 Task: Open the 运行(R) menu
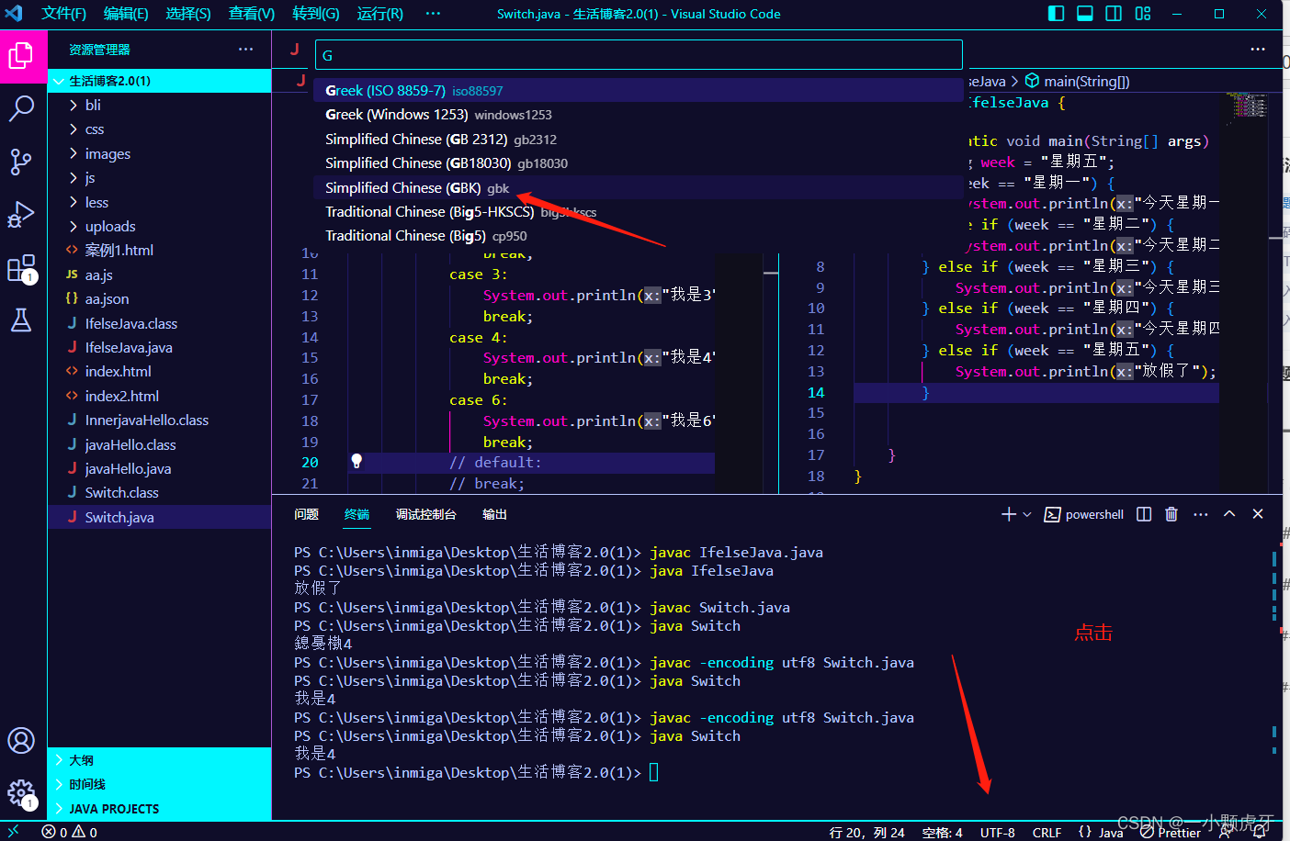point(379,14)
